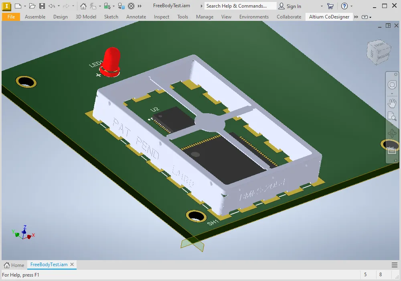401x281 pixels.
Task: Click the Sign In button
Action: (290, 6)
